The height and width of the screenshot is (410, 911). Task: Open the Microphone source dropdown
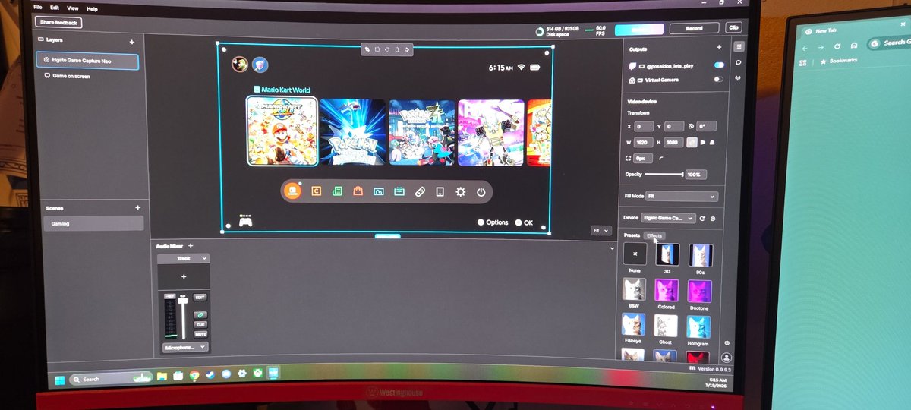pos(185,347)
